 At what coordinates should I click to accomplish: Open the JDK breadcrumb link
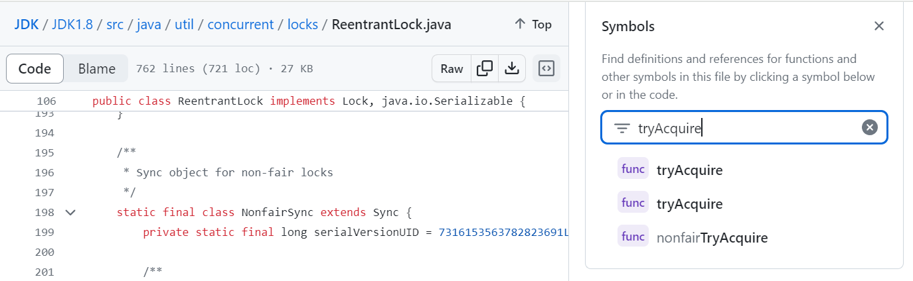tap(27, 25)
